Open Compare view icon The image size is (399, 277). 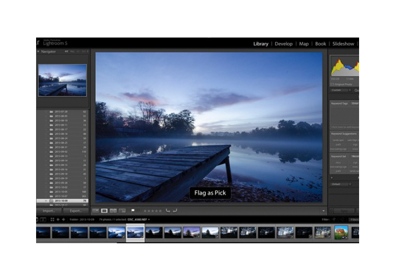(x=113, y=210)
